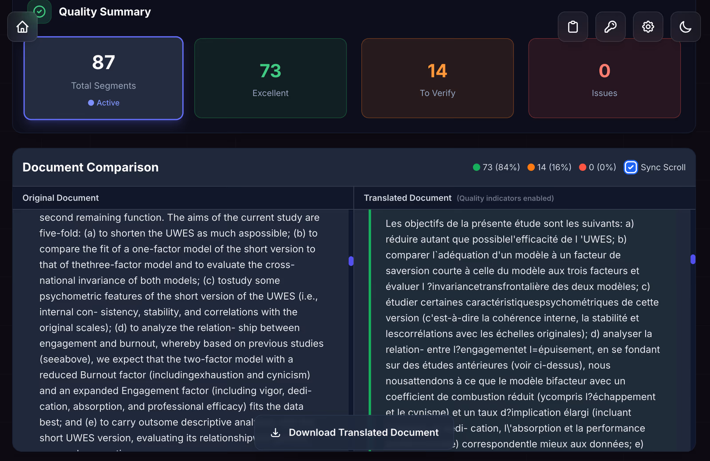Download Translated Document button
The width and height of the screenshot is (710, 461).
point(354,432)
